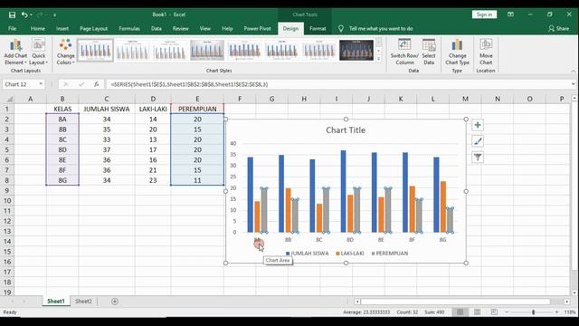The width and height of the screenshot is (579, 326).
Task: Click the LAKI-LAKI legend entry
Action: (x=350, y=254)
